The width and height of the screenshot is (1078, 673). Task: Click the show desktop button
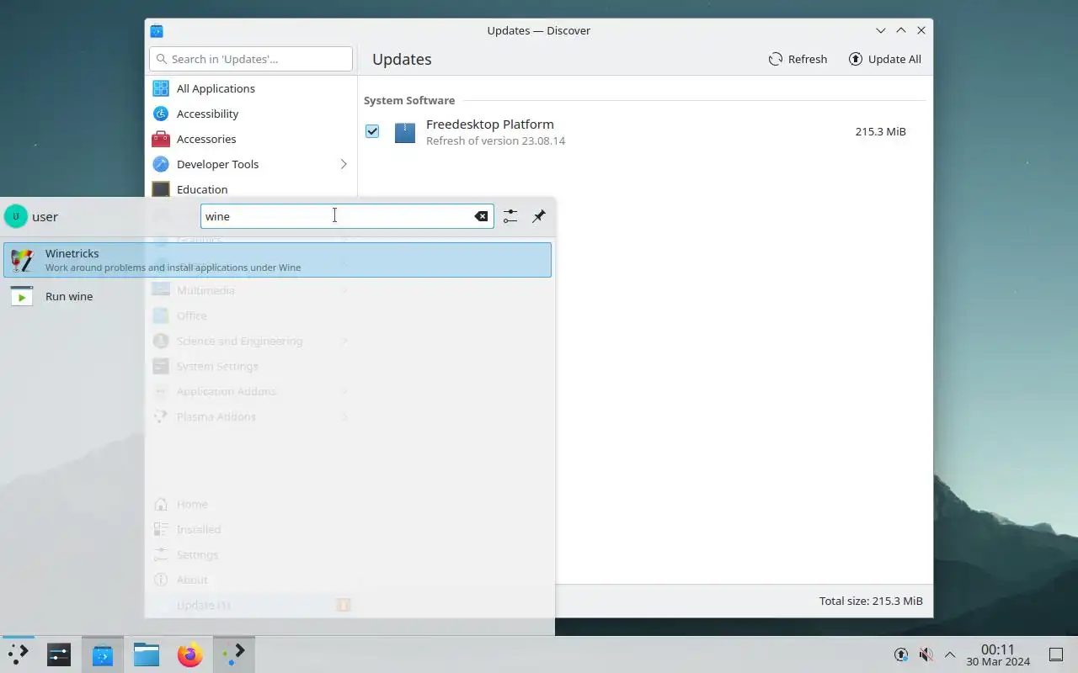pyautogui.click(x=1056, y=654)
